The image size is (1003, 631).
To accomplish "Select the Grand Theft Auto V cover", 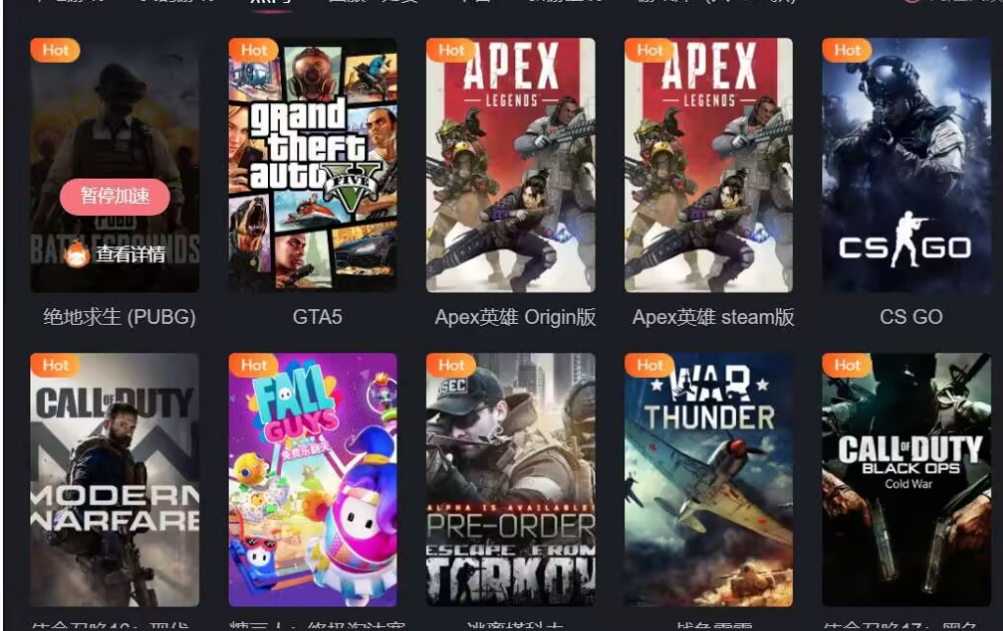I will click(x=313, y=165).
